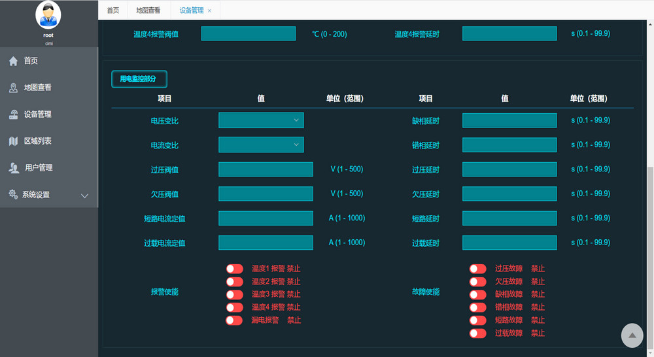Click the home icon in sidebar
The width and height of the screenshot is (654, 357).
13,61
